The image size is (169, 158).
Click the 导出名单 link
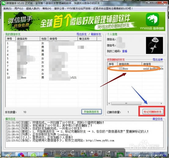[x=158, y=60]
